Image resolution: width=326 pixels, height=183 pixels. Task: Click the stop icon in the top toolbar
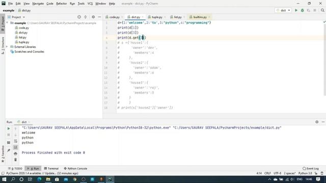click(315, 10)
